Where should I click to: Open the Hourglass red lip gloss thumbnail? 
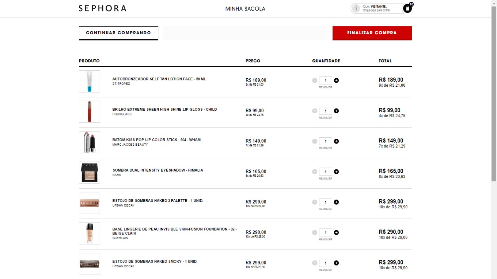[x=90, y=112]
